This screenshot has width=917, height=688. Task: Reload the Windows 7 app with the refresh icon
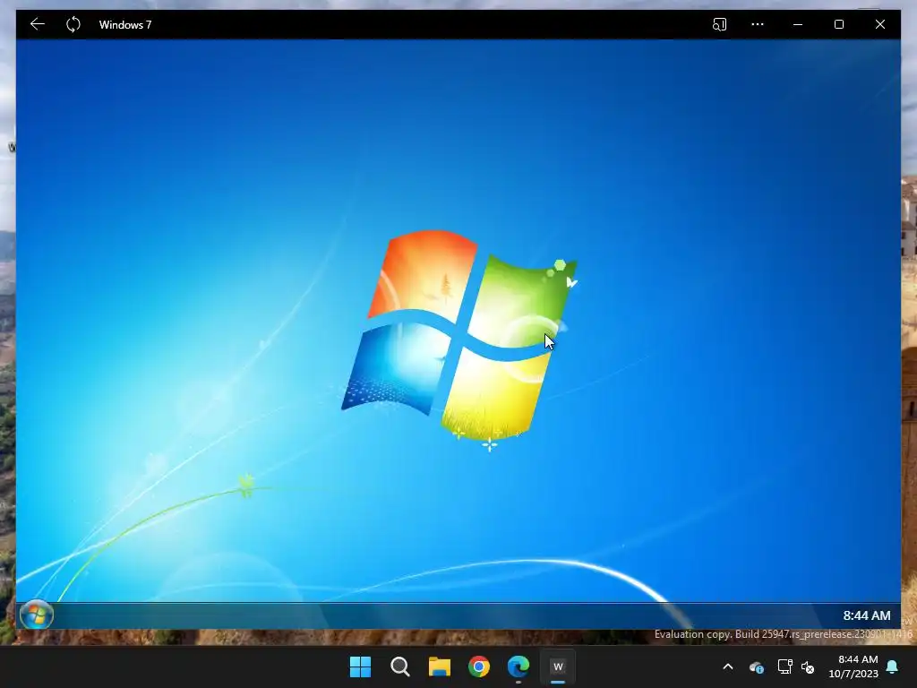click(x=73, y=24)
